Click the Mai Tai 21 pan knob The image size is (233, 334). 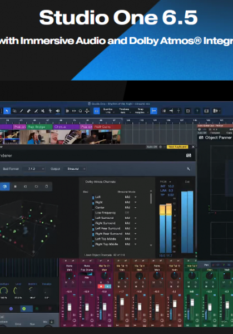tap(104, 276)
